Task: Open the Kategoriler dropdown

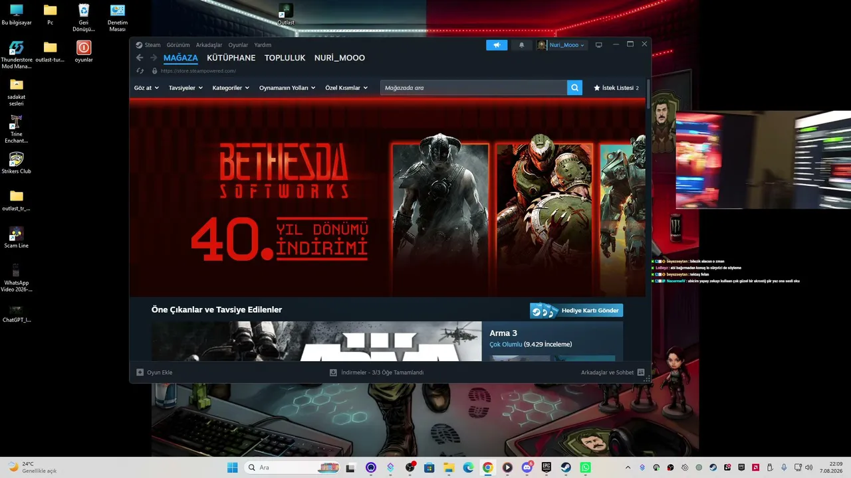Action: click(x=231, y=88)
